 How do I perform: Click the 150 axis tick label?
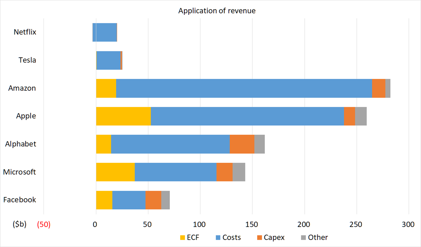point(252,225)
